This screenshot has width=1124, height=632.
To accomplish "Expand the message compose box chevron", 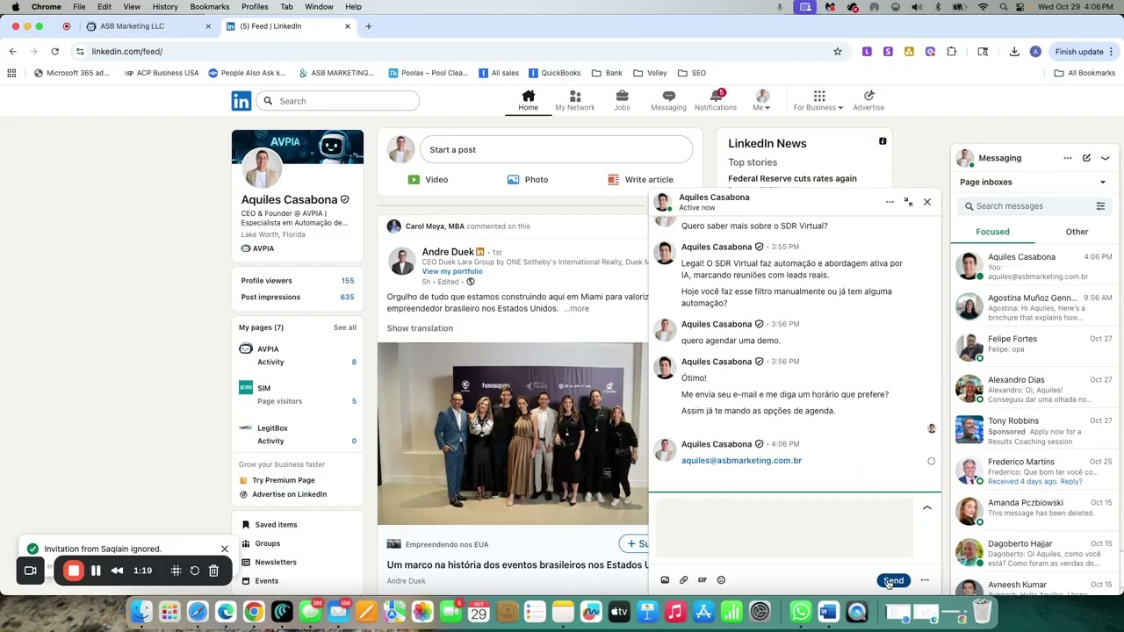I will click(x=926, y=508).
